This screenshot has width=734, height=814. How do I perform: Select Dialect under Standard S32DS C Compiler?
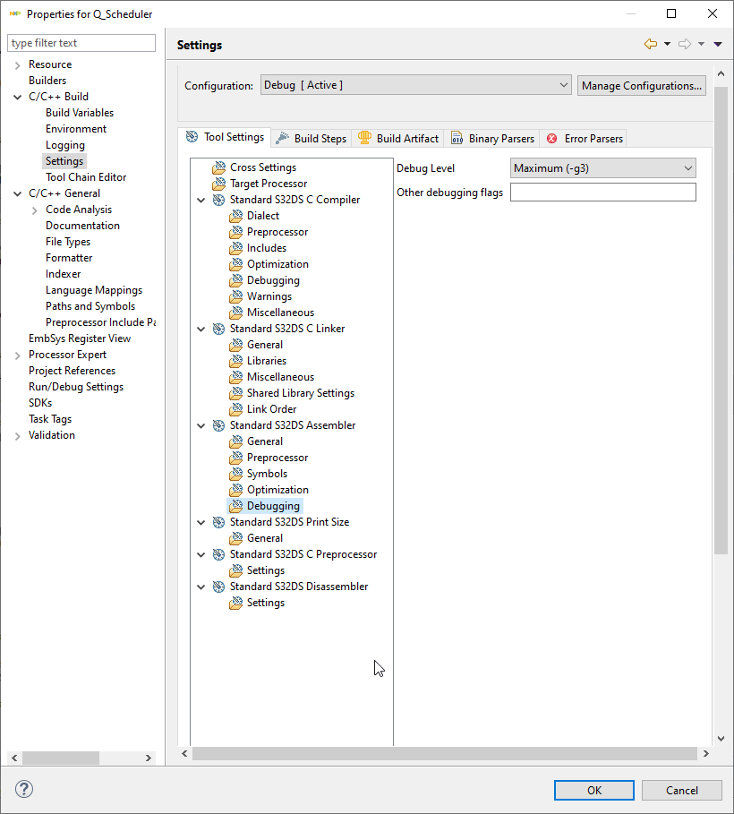[264, 215]
